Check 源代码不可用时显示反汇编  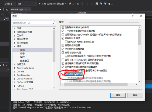click(x=66, y=42)
